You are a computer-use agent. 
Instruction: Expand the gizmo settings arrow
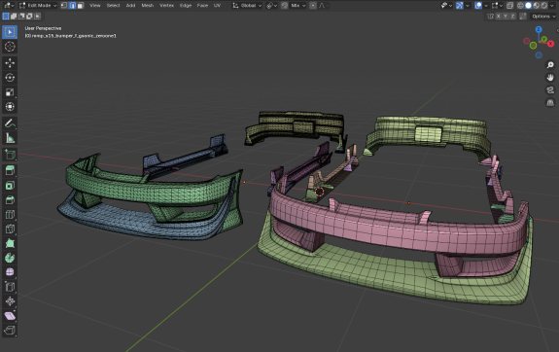click(467, 6)
